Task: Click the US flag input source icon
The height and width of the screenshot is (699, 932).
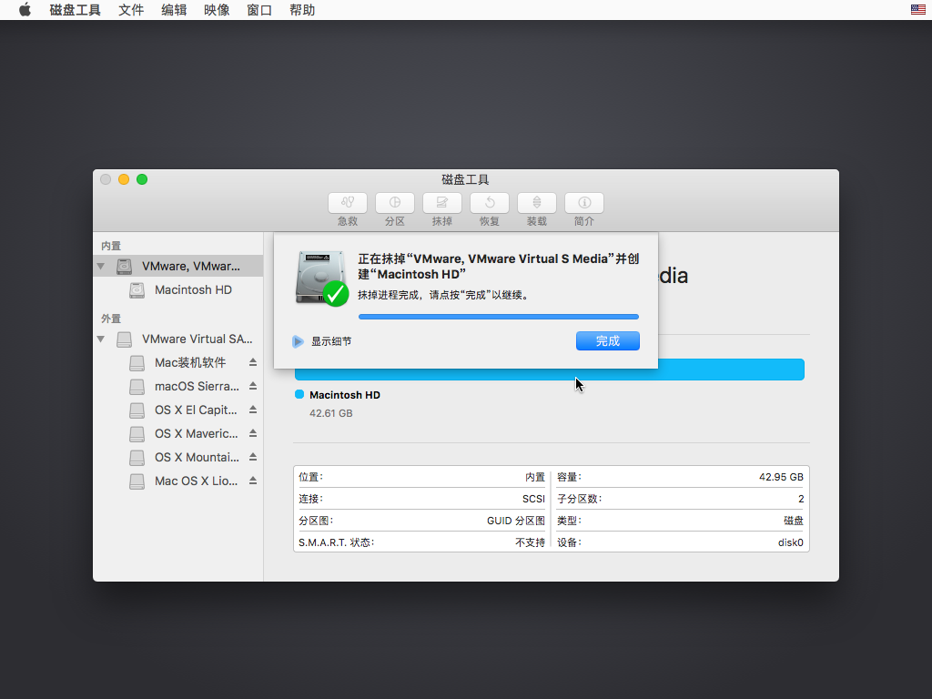Action: coord(917,9)
